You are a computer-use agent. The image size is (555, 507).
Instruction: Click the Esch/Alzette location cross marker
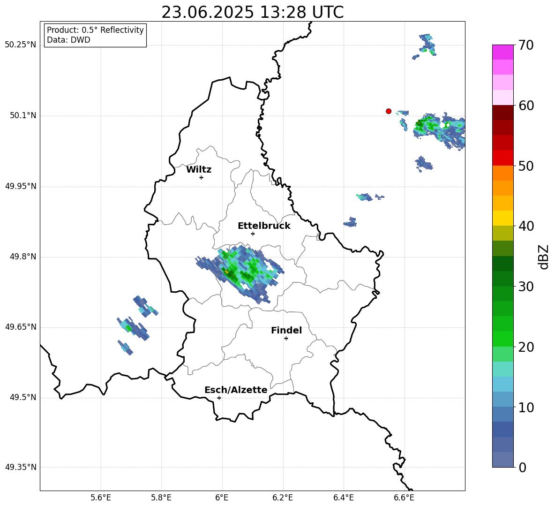coord(219,398)
